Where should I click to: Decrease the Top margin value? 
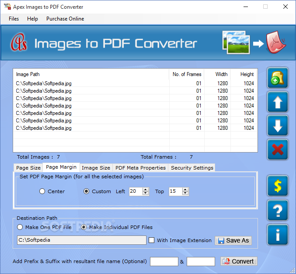pyautogui.click(x=185, y=193)
